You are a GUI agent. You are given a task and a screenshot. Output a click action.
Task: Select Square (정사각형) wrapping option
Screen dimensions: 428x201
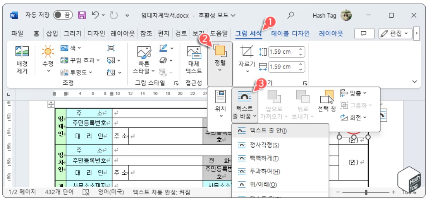280,145
